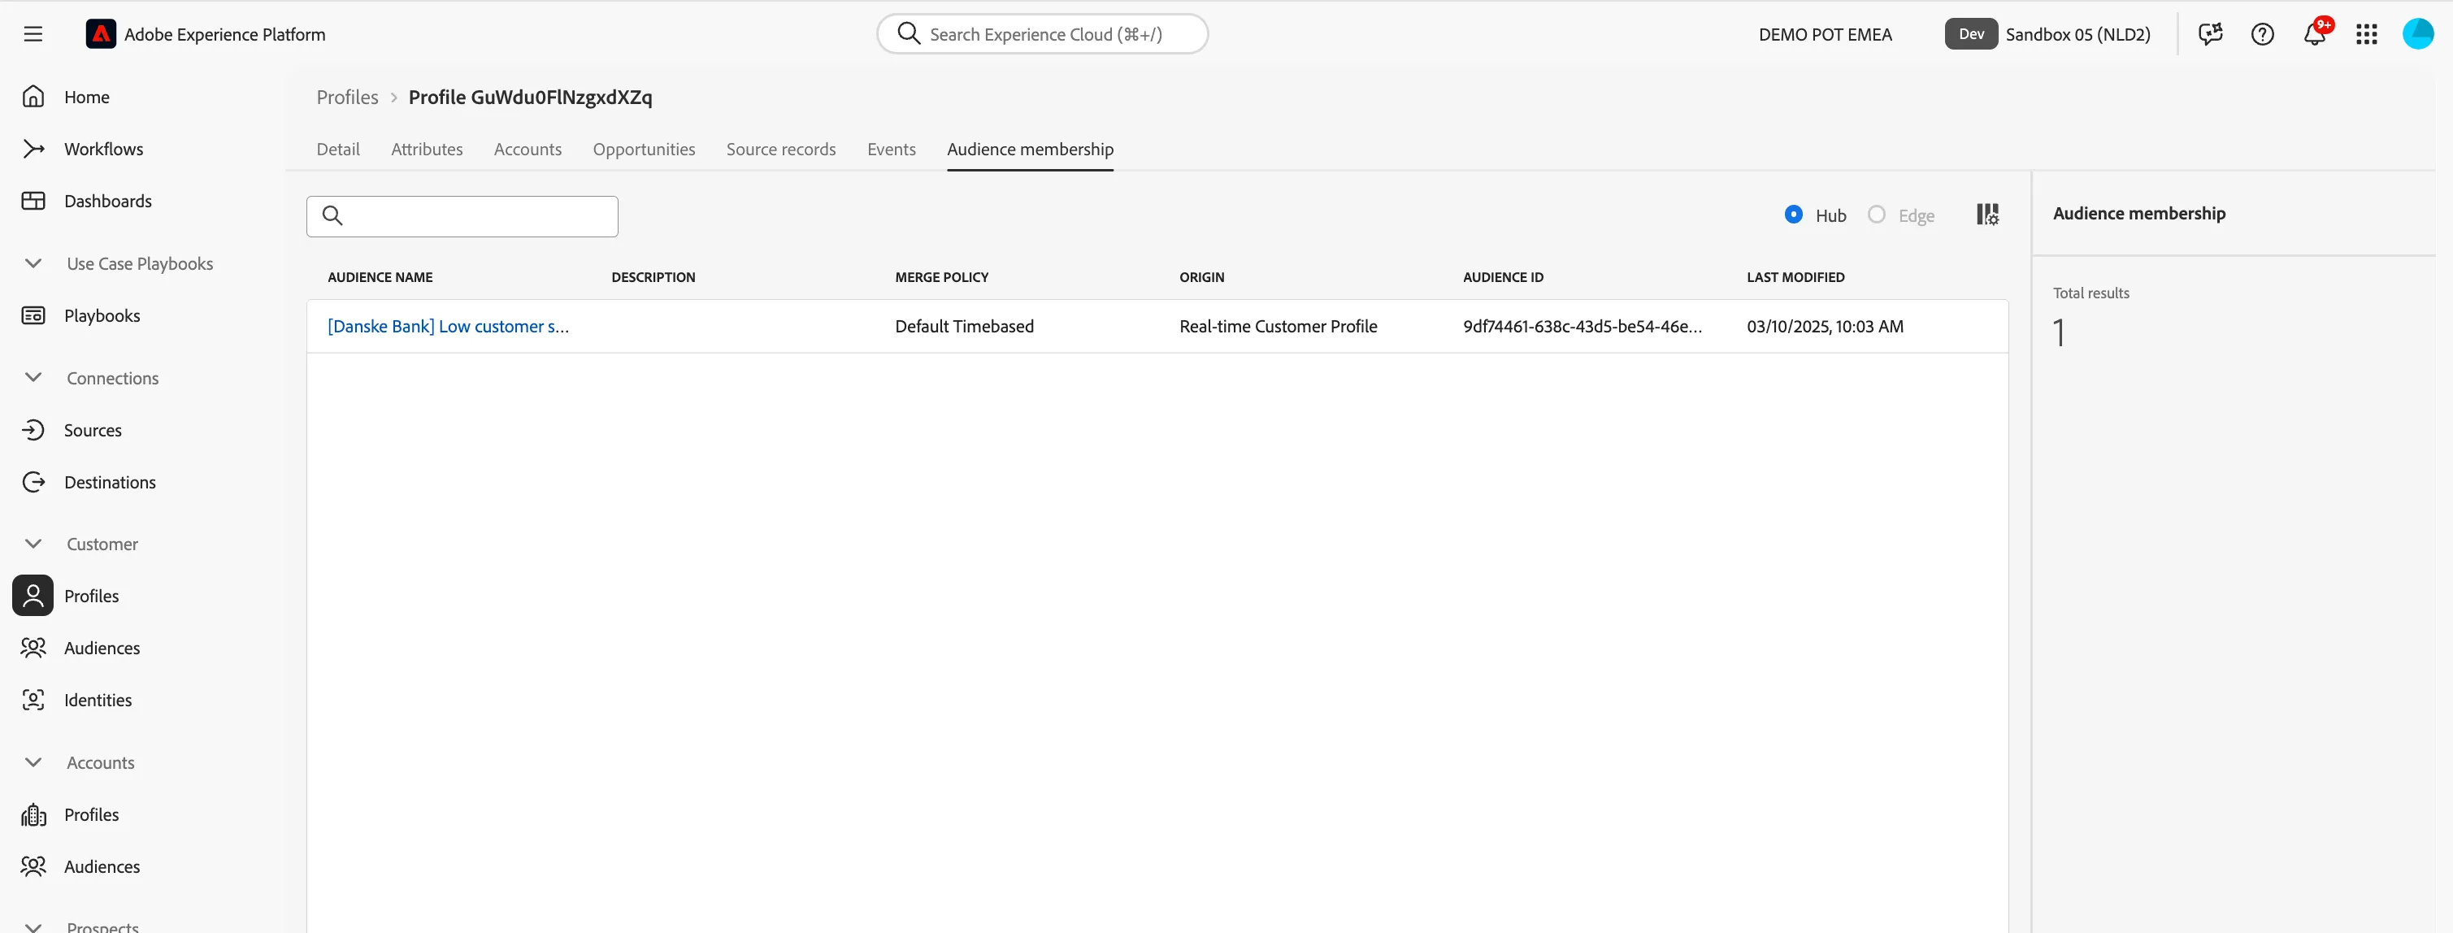The width and height of the screenshot is (2453, 933).
Task: Go back to Profiles breadcrumb
Action: [348, 97]
